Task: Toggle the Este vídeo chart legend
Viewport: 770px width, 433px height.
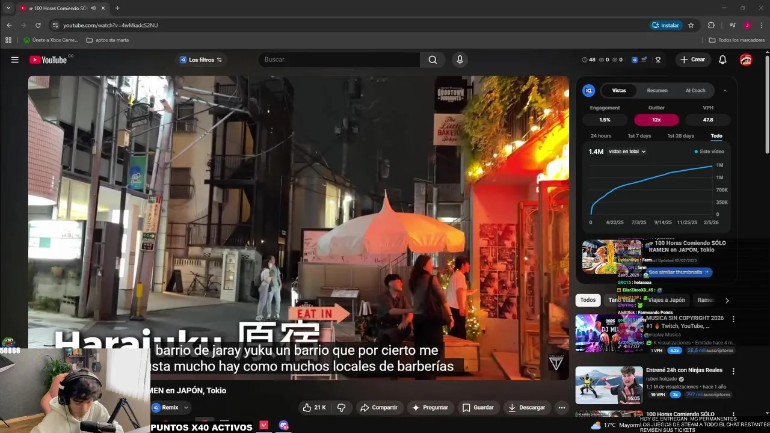Action: pyautogui.click(x=709, y=152)
